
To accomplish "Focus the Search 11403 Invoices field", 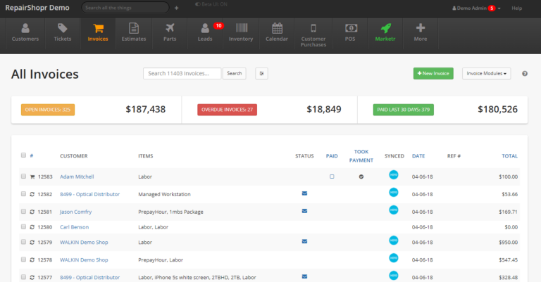I will 182,73.
